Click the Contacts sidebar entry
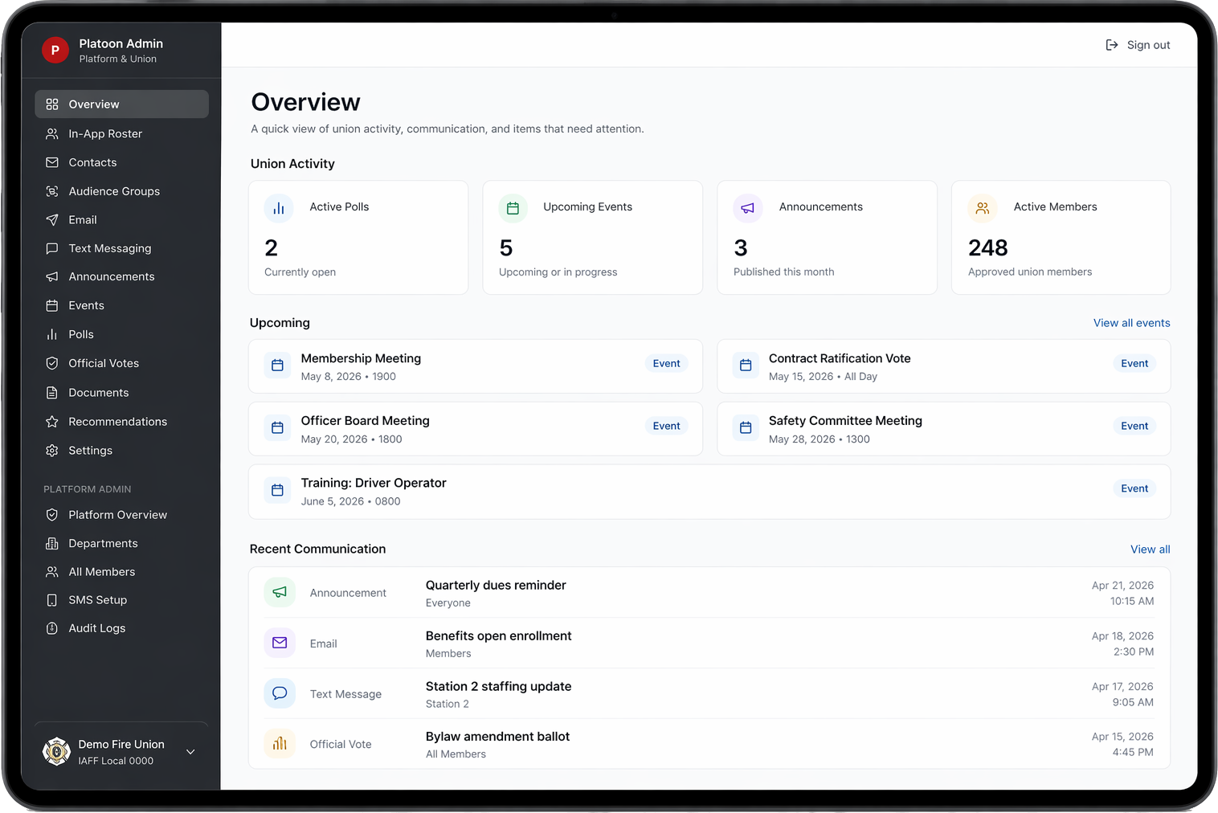The width and height of the screenshot is (1218, 813). pyautogui.click(x=92, y=162)
